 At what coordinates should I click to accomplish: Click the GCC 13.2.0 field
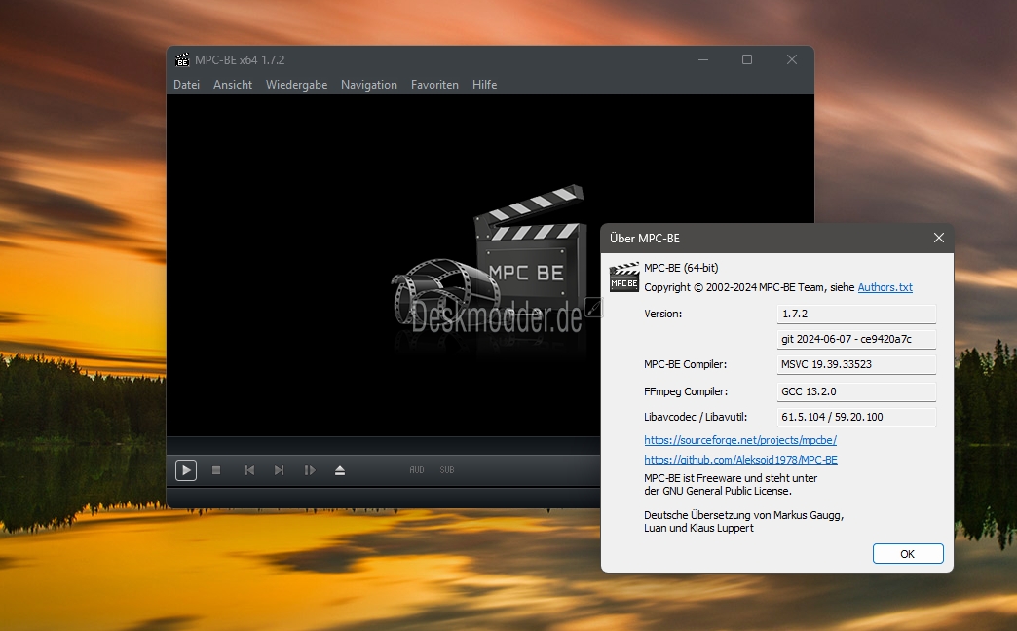pyautogui.click(x=856, y=391)
